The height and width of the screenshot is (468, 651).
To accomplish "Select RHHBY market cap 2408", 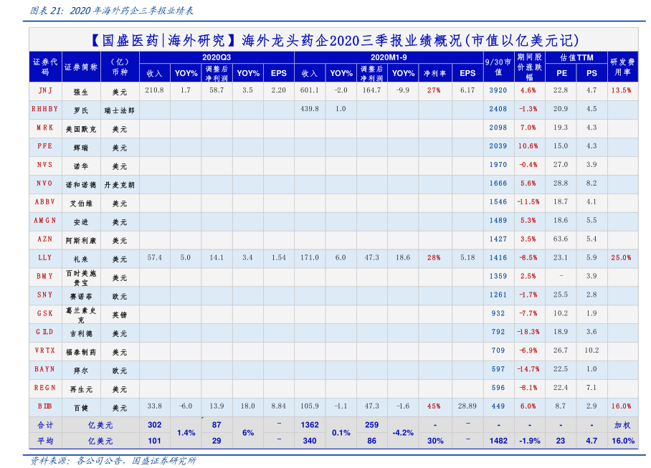I will click(498, 109).
